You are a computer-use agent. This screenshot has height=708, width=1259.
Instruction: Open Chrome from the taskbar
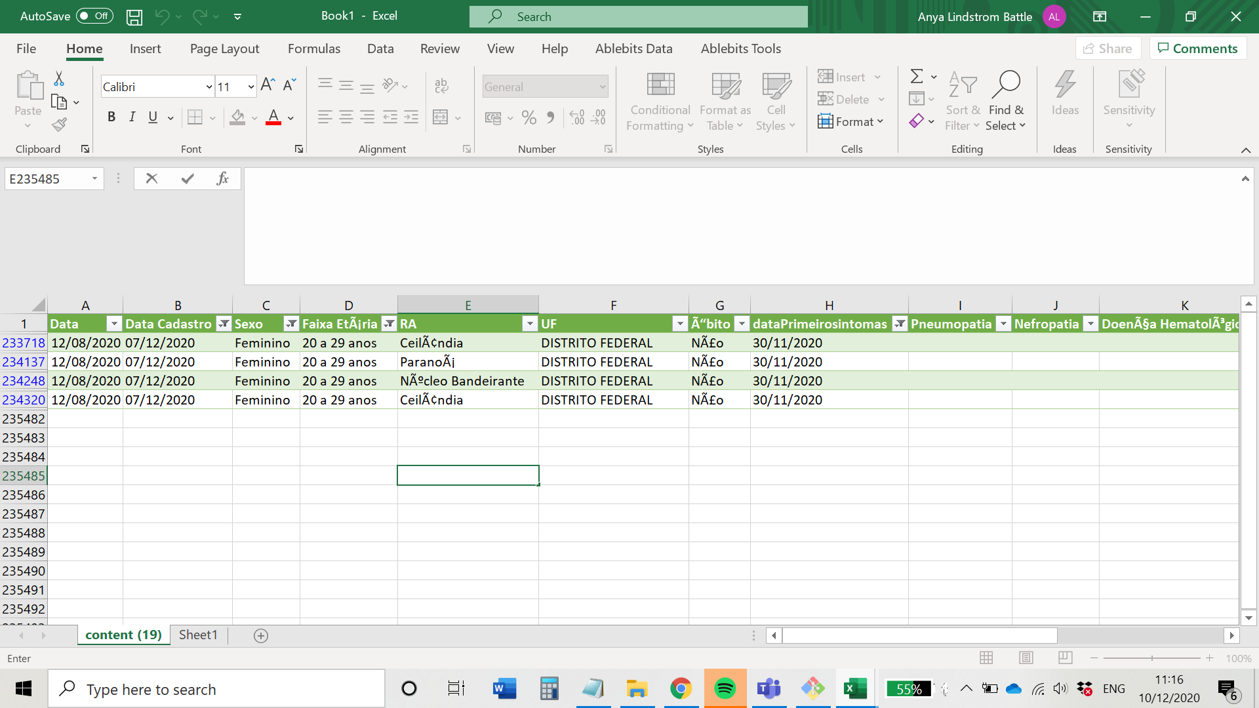pyautogui.click(x=681, y=689)
